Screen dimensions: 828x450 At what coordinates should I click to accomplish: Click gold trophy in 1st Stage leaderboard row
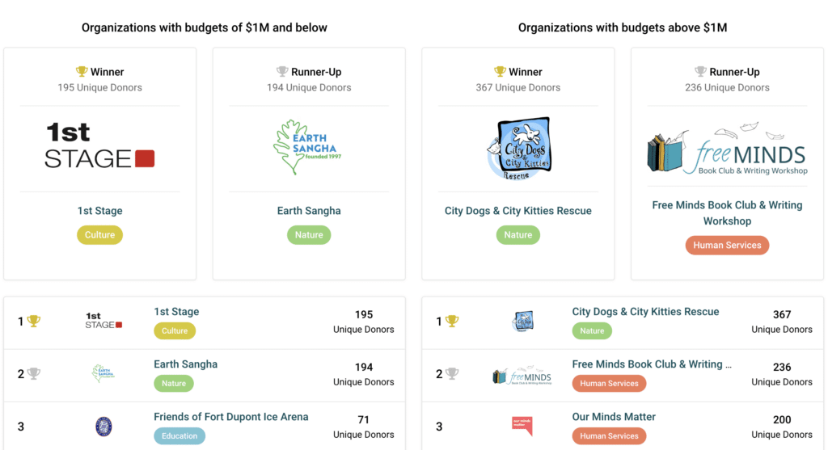click(34, 321)
